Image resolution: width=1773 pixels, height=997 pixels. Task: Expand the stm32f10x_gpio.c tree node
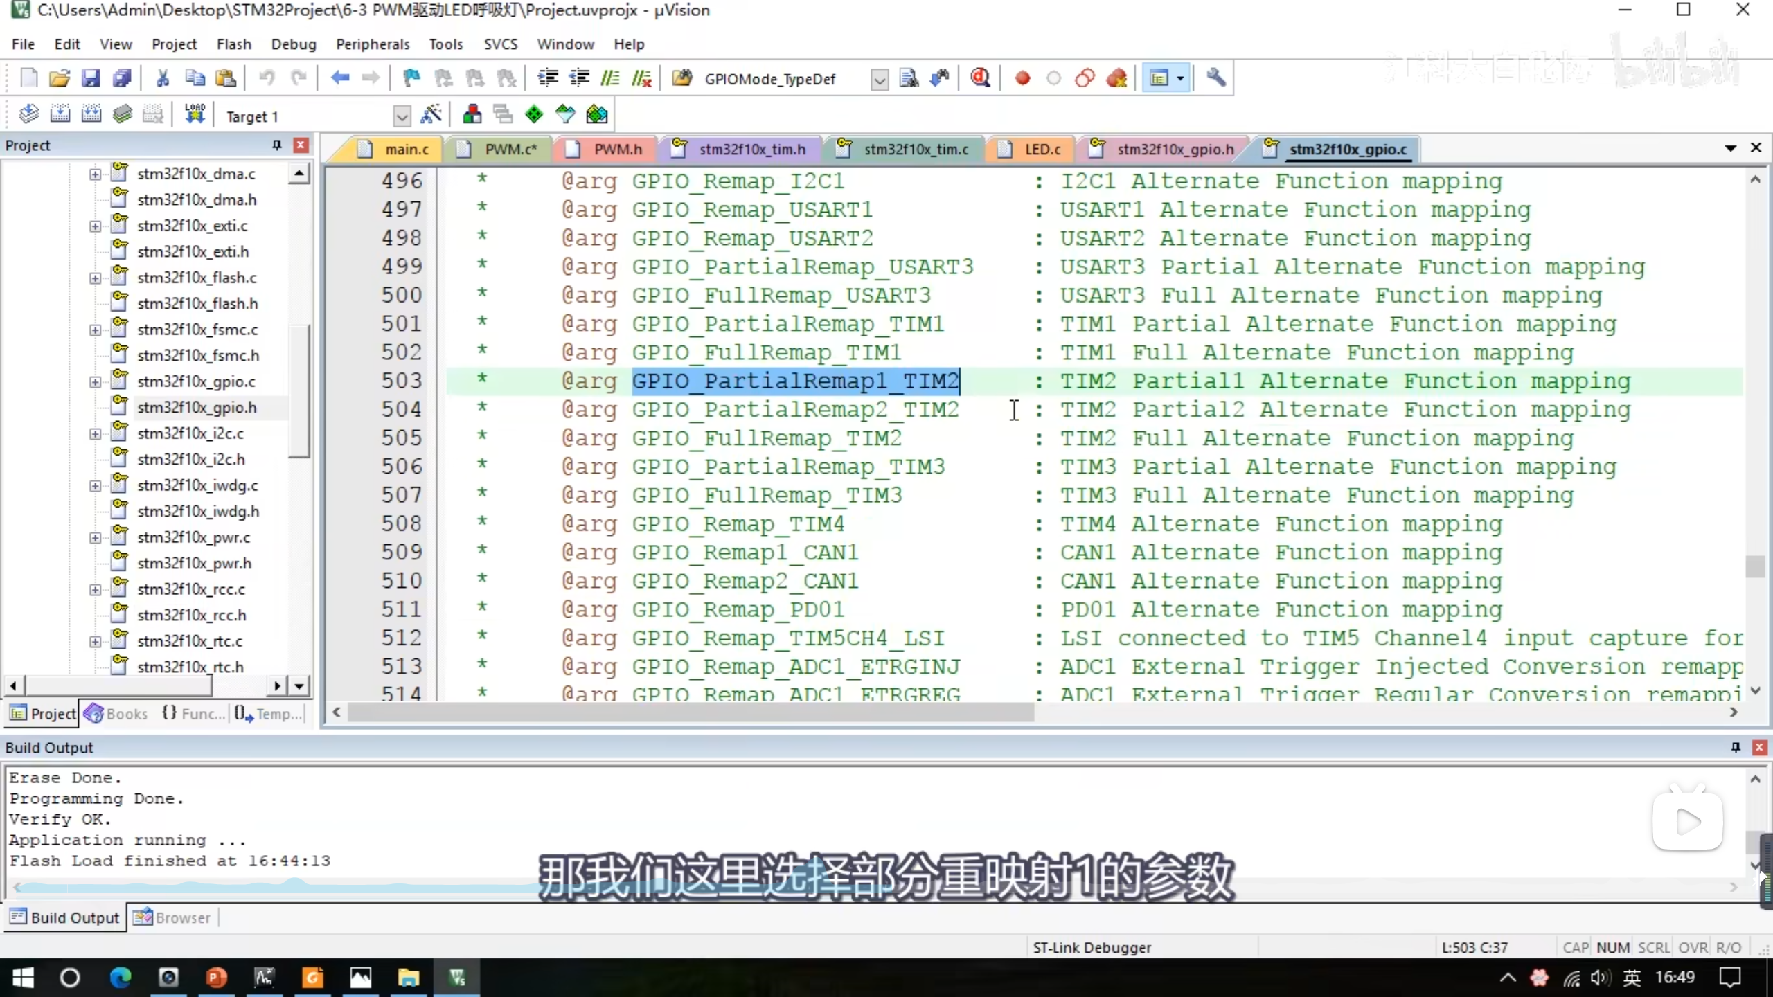click(x=95, y=381)
